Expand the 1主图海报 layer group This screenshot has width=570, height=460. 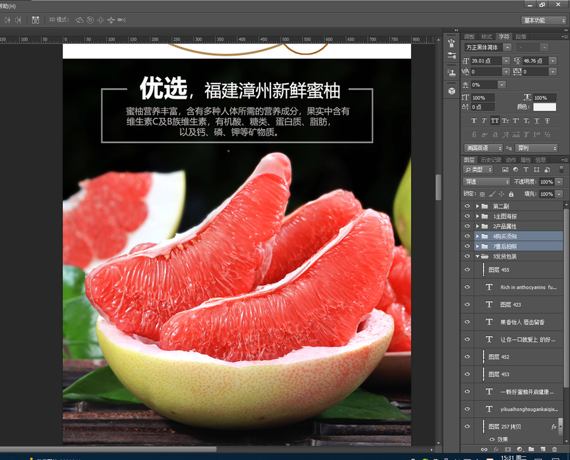point(478,216)
